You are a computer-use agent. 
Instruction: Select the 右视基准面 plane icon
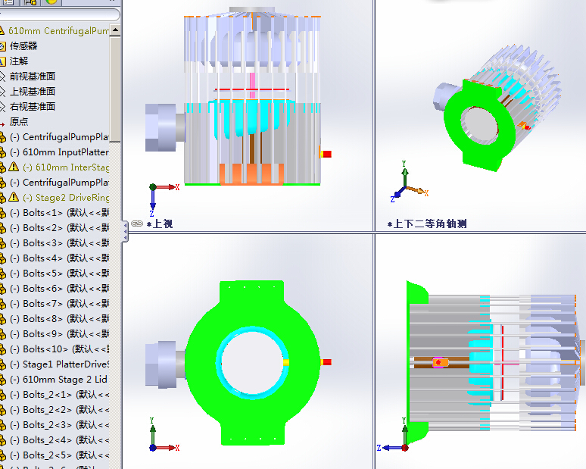(x=2, y=107)
